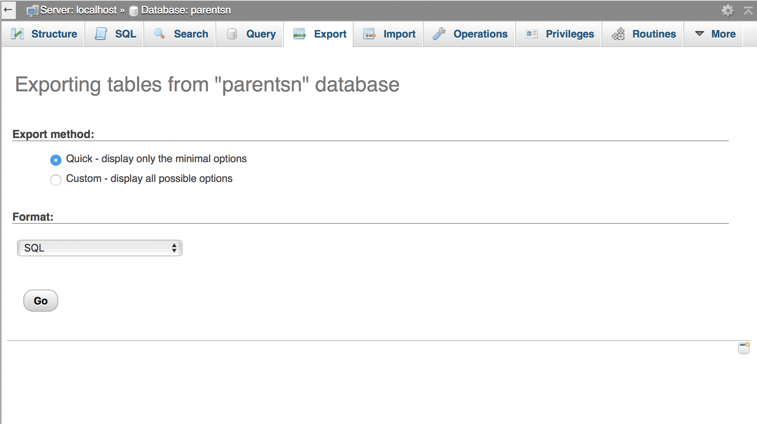Select Quick export method radio button
Screen dimensions: 757x424
(x=56, y=160)
